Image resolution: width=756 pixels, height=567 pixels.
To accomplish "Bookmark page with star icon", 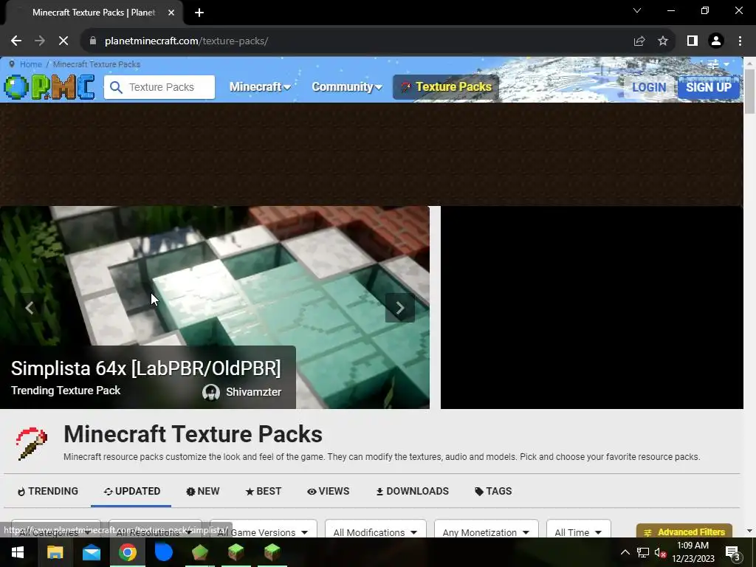I will click(x=663, y=41).
